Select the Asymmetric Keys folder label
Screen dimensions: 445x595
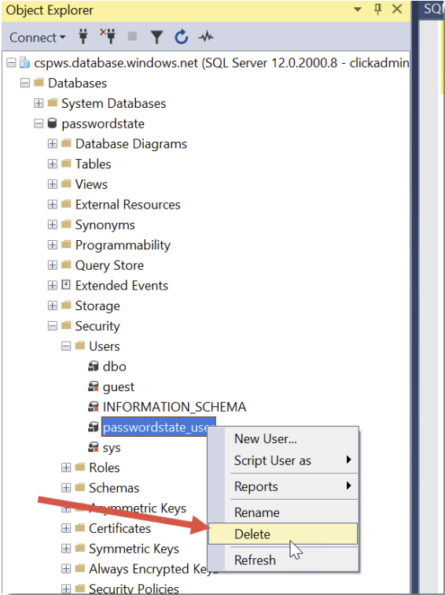(138, 508)
